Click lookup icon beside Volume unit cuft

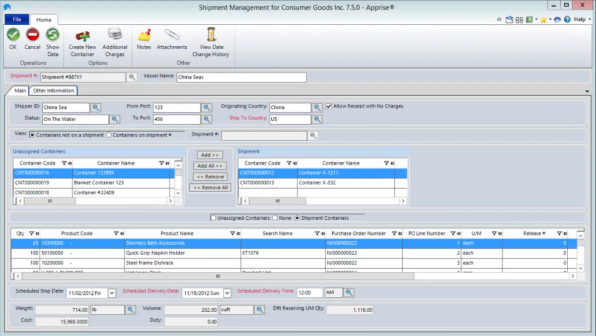(260, 310)
